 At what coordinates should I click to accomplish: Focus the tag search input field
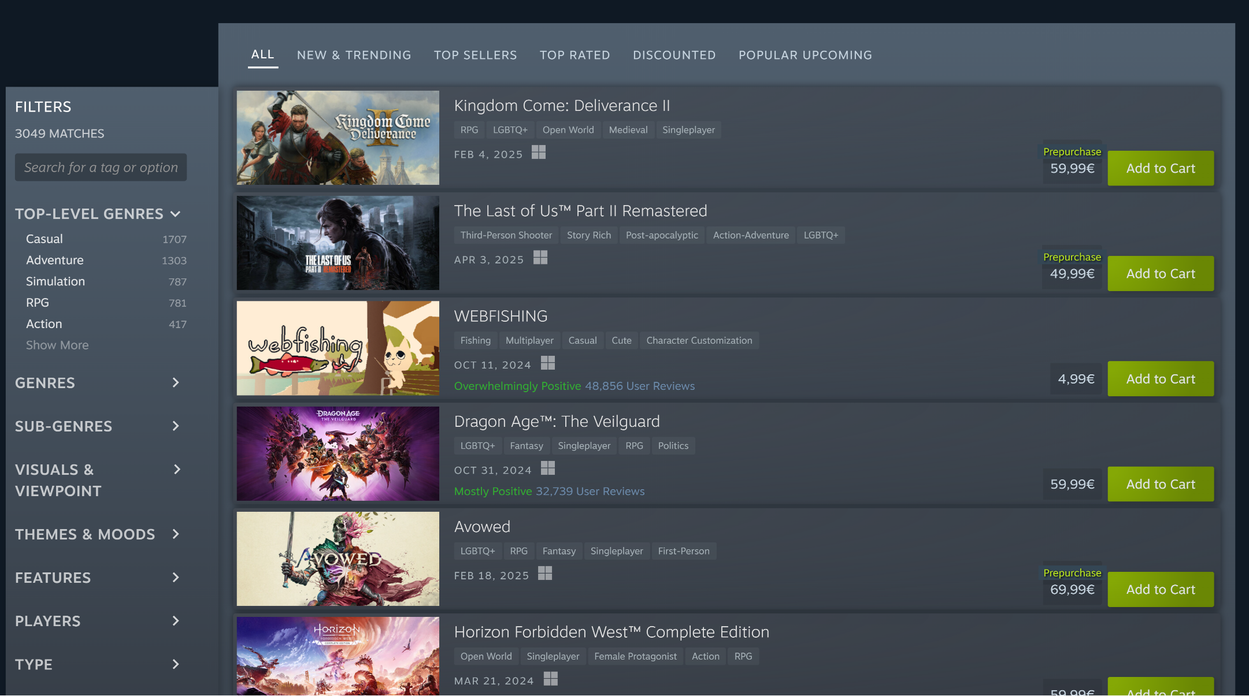101,168
